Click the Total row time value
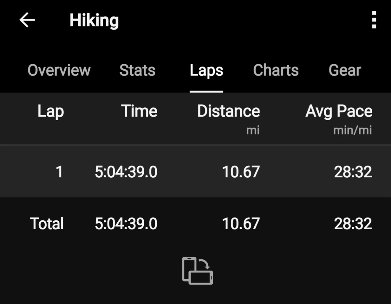The height and width of the screenshot is (304, 391). tap(126, 224)
